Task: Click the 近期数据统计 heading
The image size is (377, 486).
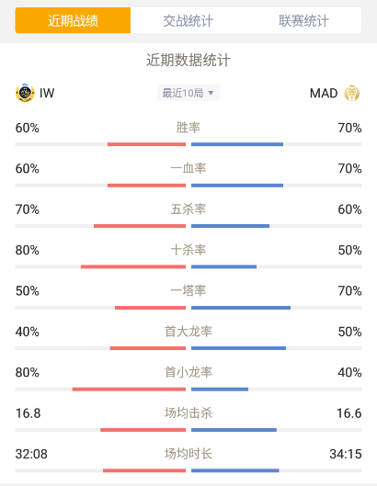Action: [x=188, y=60]
